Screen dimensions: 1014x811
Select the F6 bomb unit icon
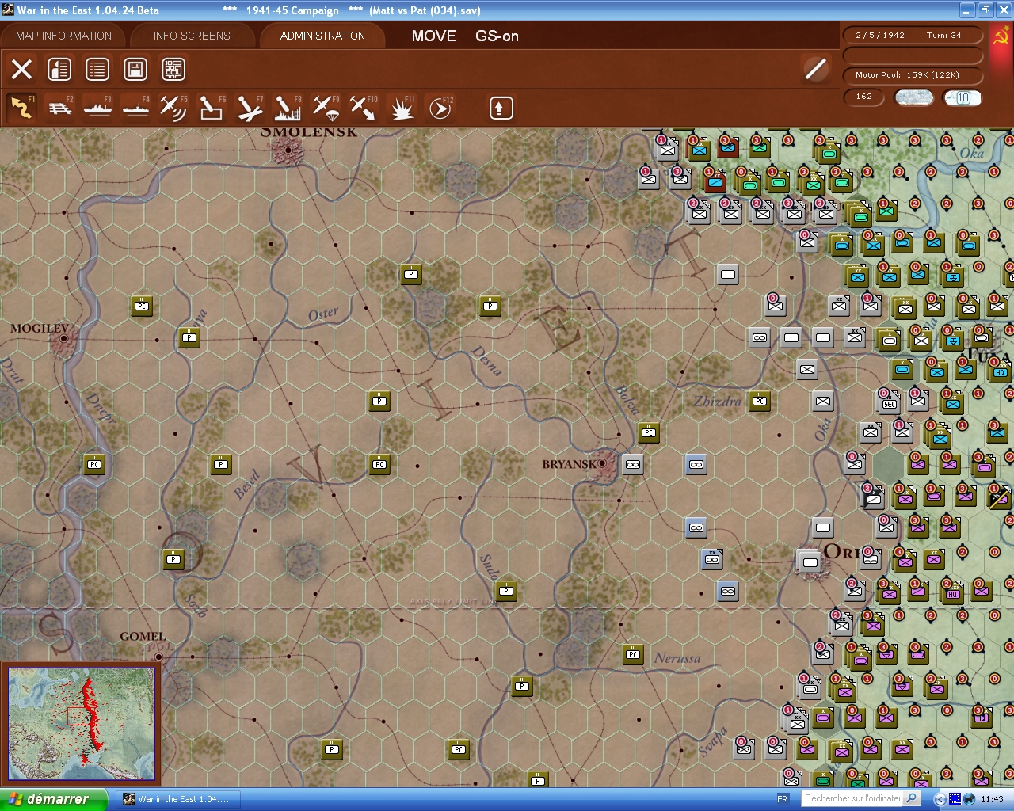[x=212, y=108]
